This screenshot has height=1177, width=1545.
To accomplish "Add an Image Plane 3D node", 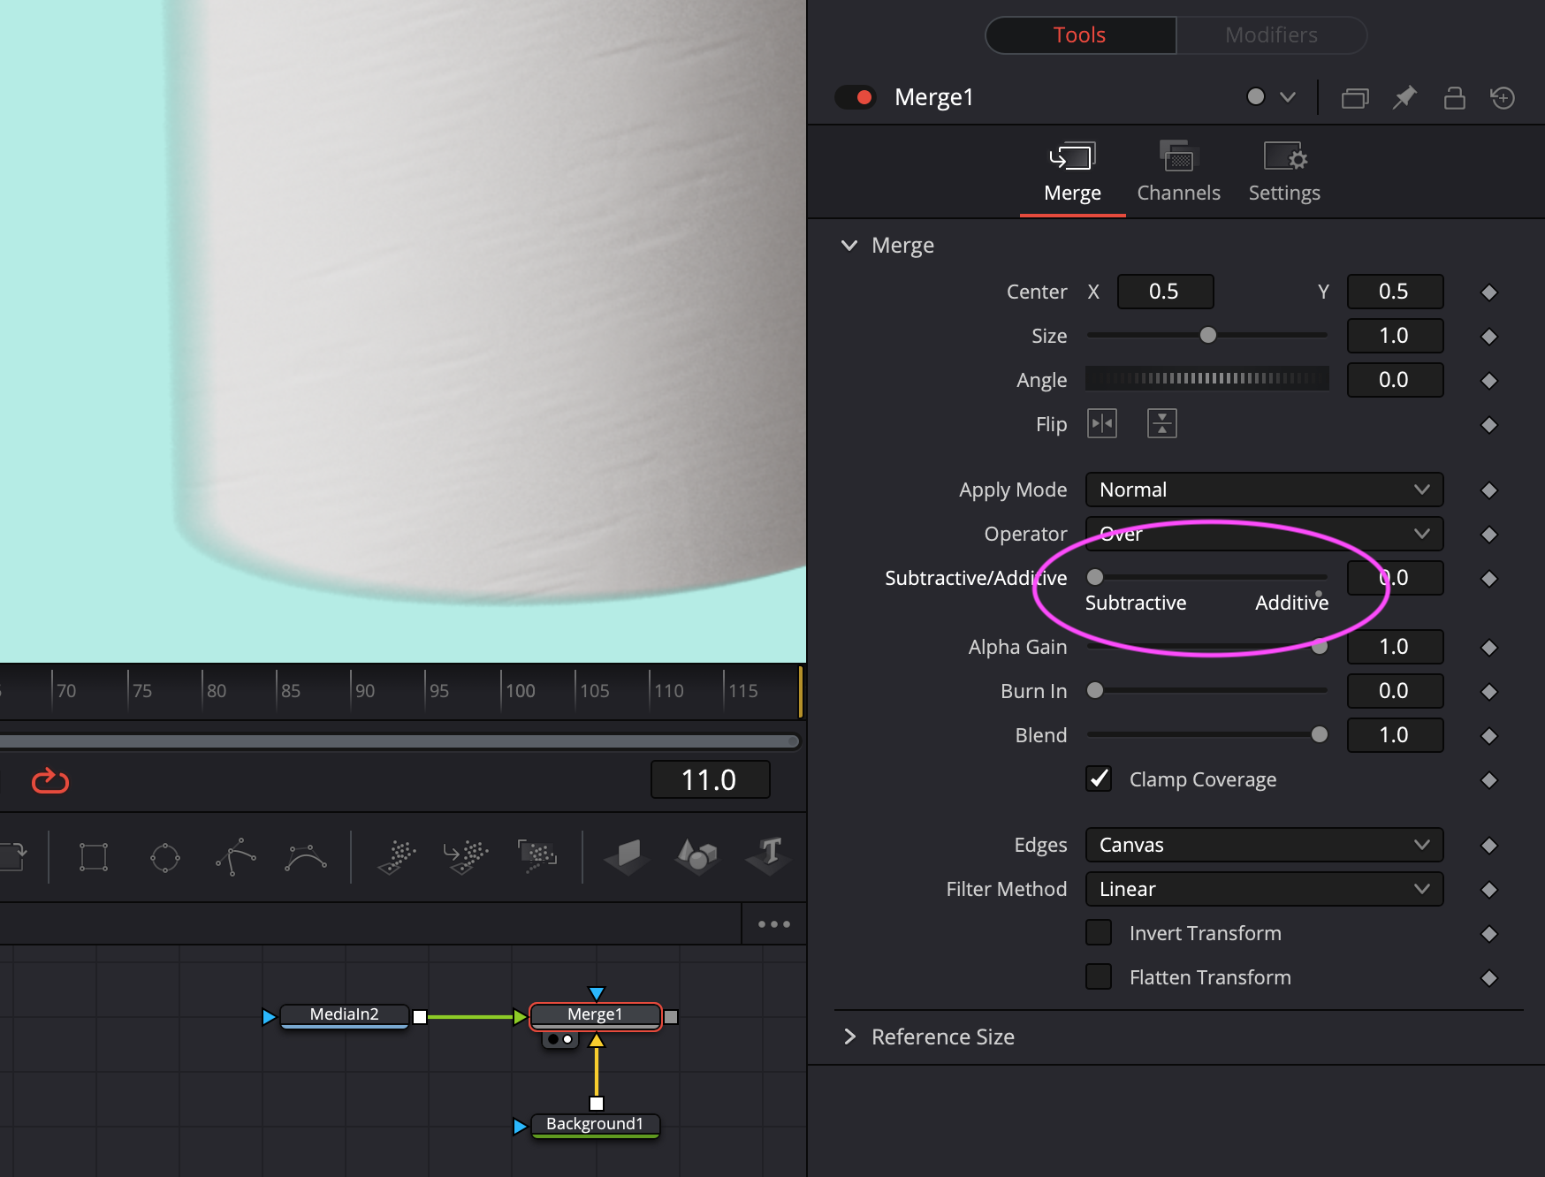I will [x=628, y=856].
